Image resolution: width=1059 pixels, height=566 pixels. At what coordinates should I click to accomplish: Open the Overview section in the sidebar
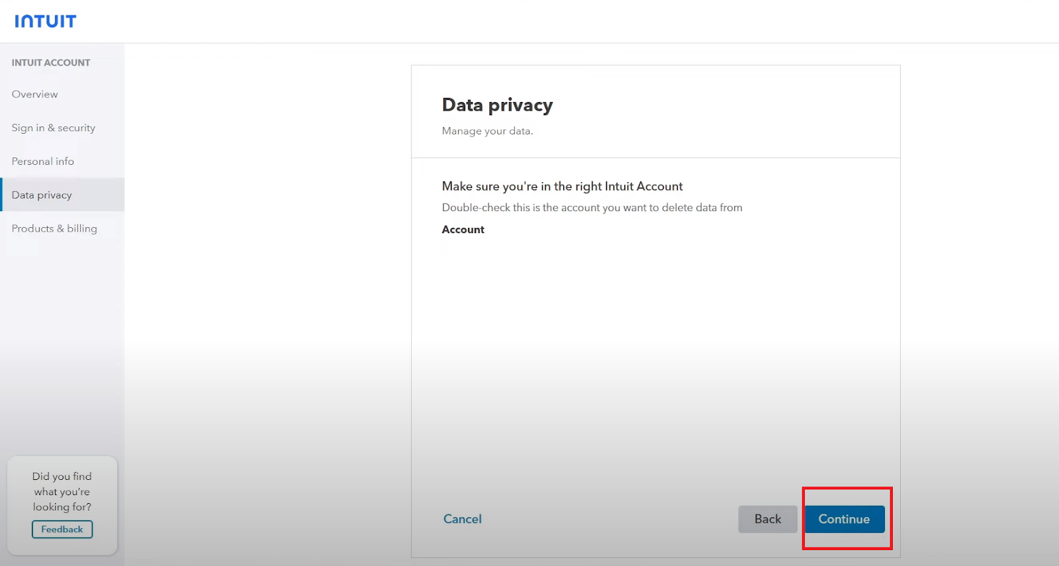[34, 94]
